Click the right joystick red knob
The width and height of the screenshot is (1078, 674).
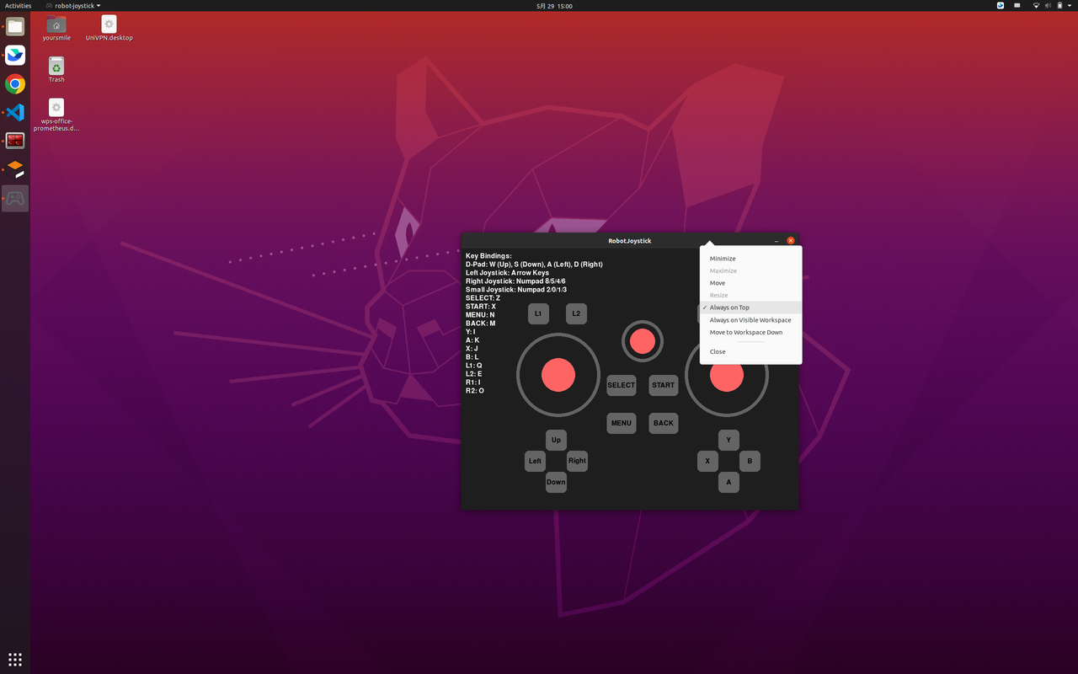pyautogui.click(x=727, y=377)
